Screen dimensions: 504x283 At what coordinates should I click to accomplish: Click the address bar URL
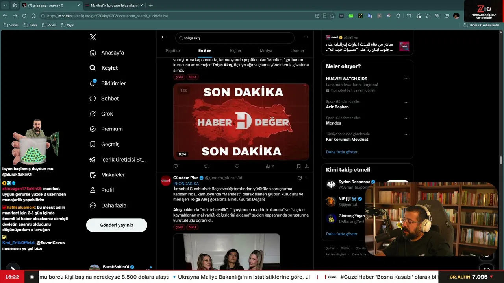pyautogui.click(x=107, y=16)
